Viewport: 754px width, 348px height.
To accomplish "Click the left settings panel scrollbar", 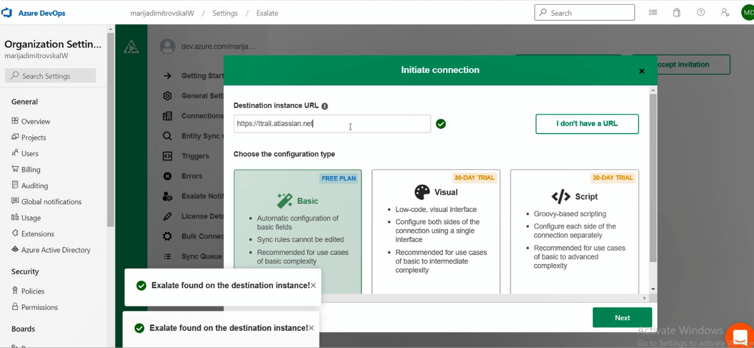I will click(x=110, y=129).
